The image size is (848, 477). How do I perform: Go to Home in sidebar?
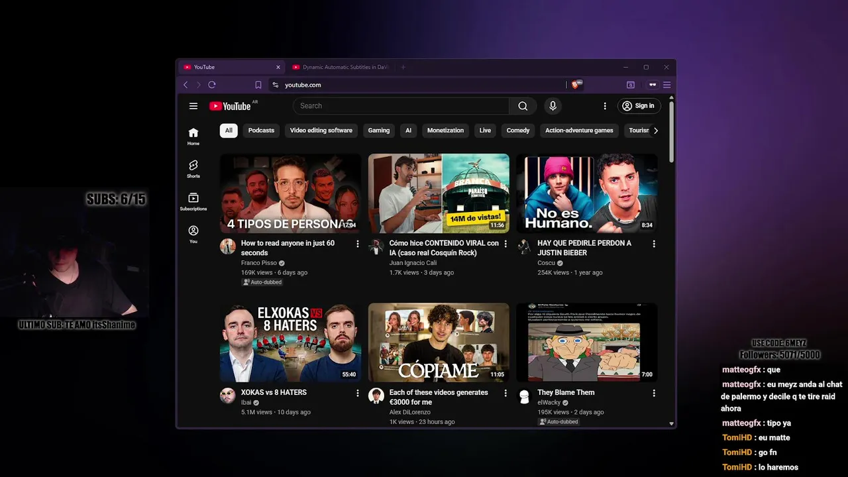(x=193, y=136)
